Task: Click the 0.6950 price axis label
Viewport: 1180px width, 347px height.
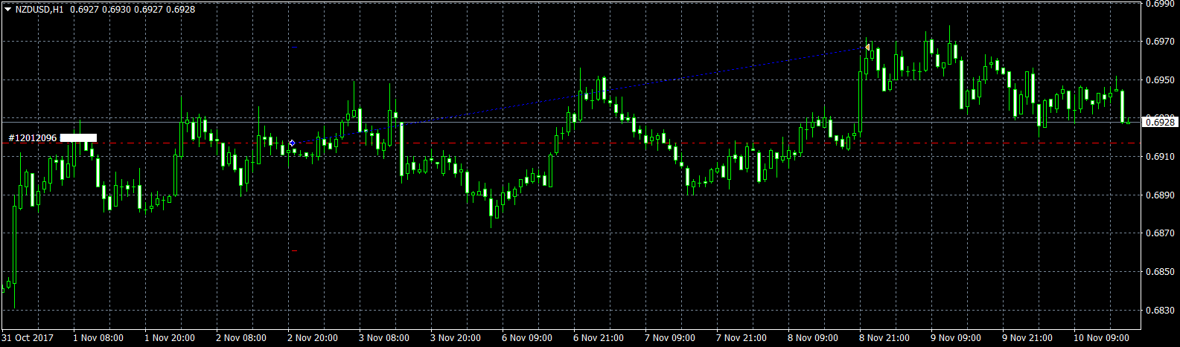Action: coord(1160,80)
